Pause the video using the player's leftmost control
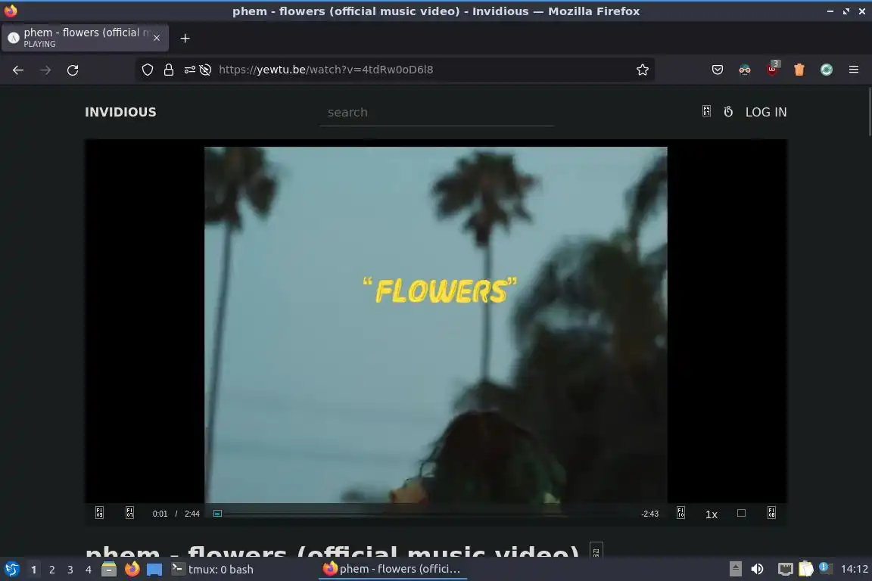 click(100, 513)
